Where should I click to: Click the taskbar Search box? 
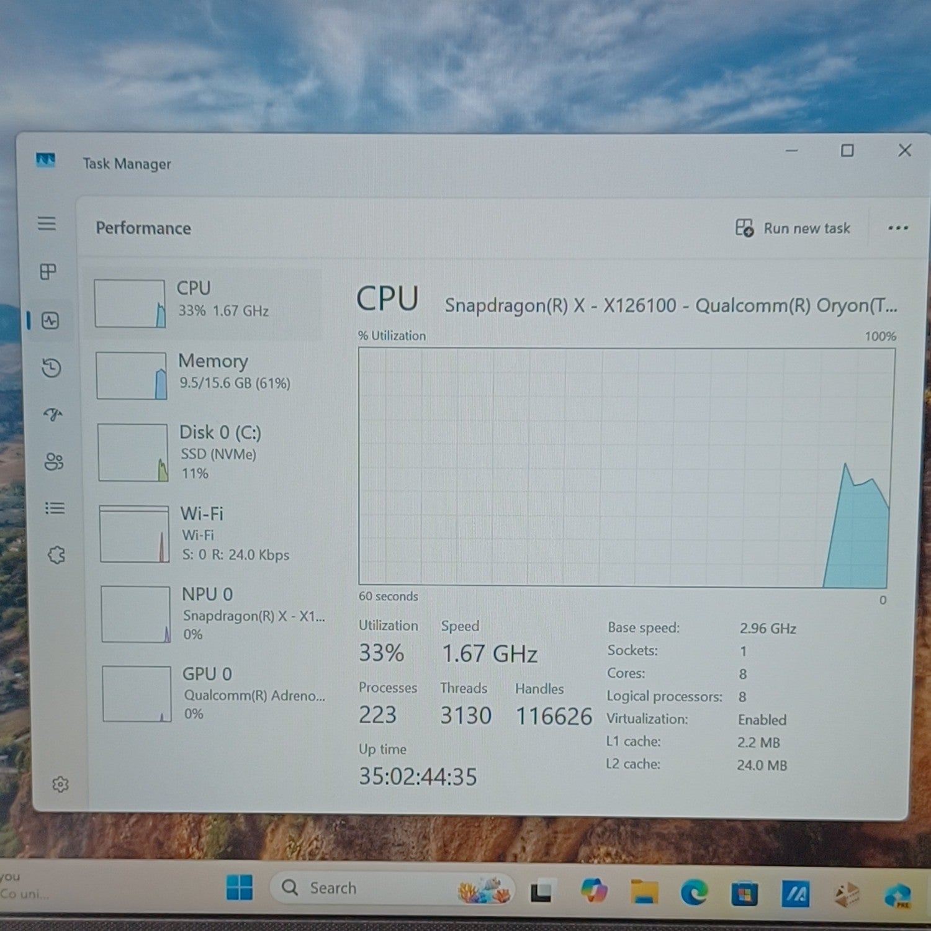[x=392, y=888]
